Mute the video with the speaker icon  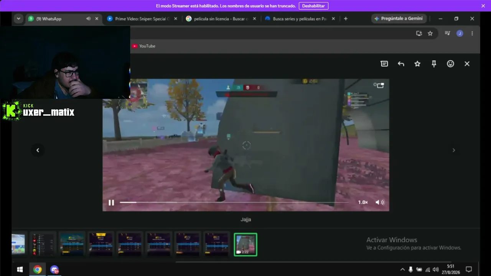(x=380, y=202)
